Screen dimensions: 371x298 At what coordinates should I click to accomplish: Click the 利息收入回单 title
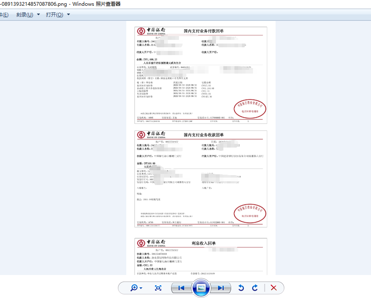pos(204,243)
